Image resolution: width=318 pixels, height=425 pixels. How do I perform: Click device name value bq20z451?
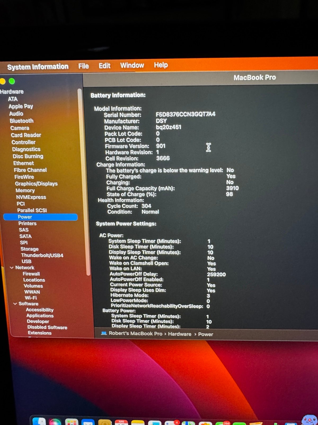coord(169,127)
